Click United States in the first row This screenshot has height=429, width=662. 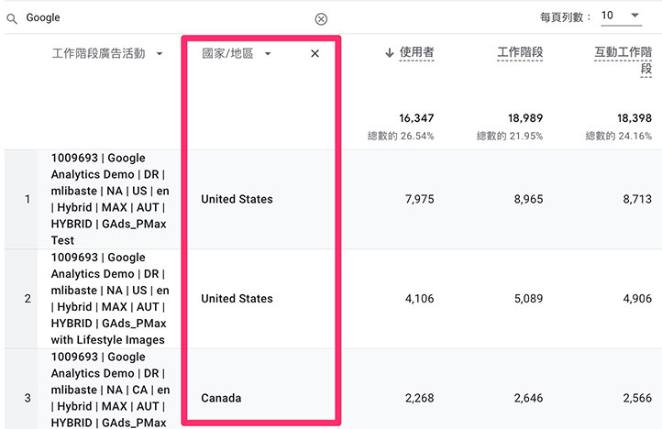pyautogui.click(x=237, y=199)
